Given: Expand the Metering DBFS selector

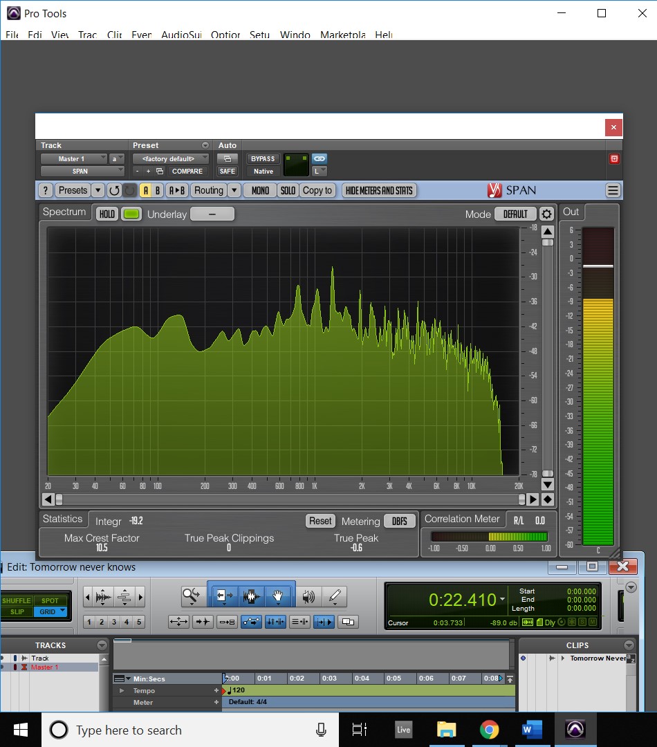Looking at the screenshot, I should point(399,522).
